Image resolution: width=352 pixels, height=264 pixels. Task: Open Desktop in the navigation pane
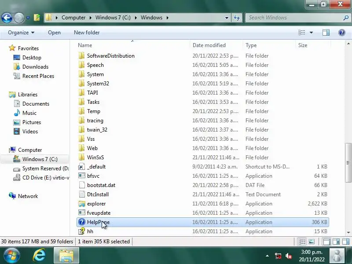[x=32, y=58]
